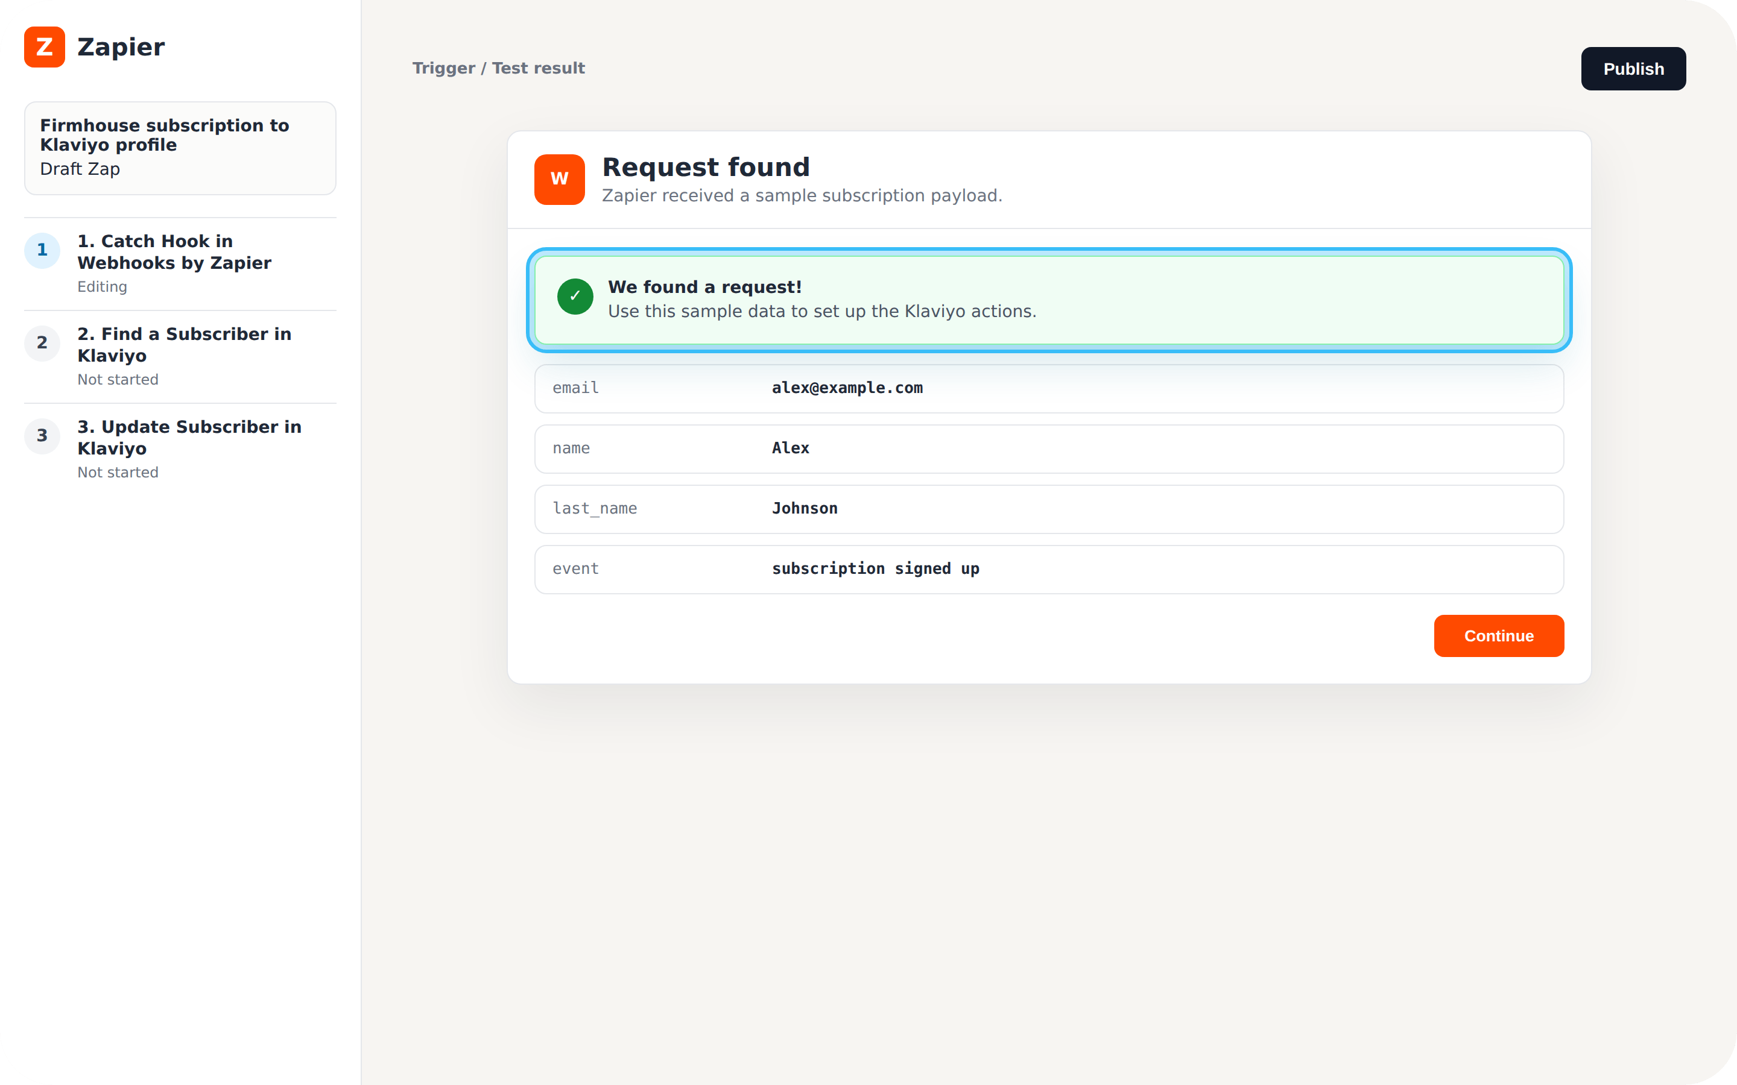Click the step 1 number badge
The height and width of the screenshot is (1085, 1737).
42,250
